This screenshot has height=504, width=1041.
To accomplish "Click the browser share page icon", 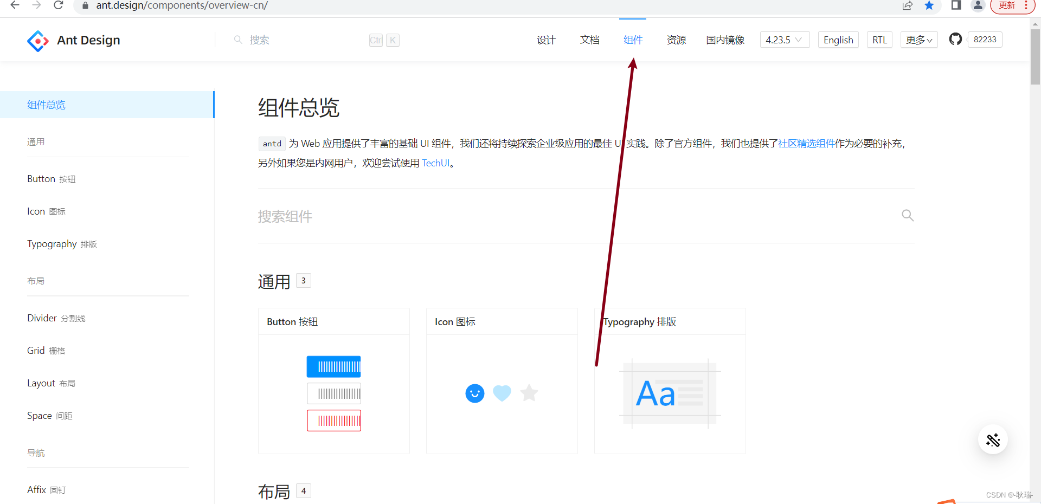I will pos(908,5).
